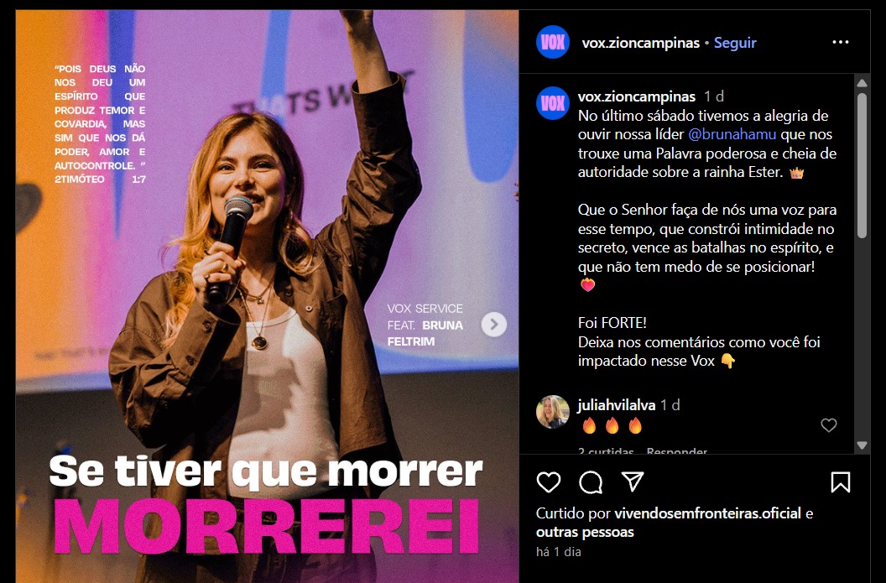The width and height of the screenshot is (886, 583).
Task: Open the @brunahamu mention link
Action: [732, 134]
